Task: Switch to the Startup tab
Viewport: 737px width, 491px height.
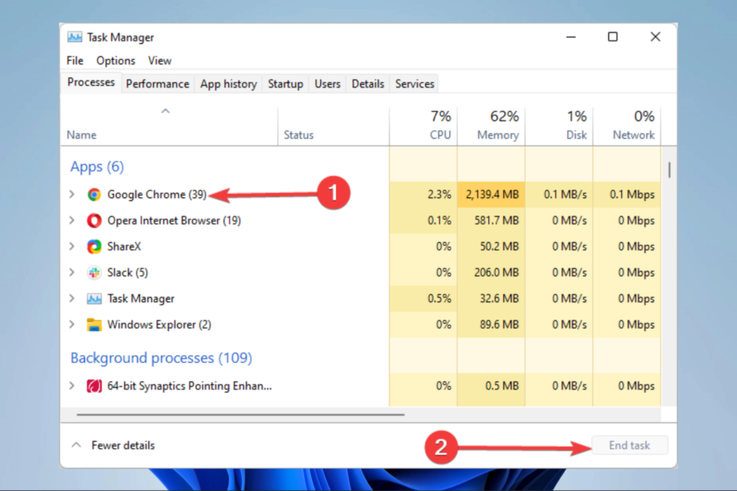Action: tap(285, 84)
